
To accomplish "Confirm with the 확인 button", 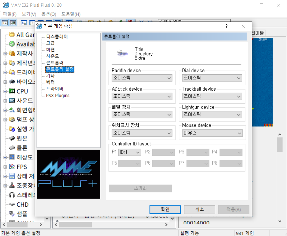I will click(x=165, y=210).
